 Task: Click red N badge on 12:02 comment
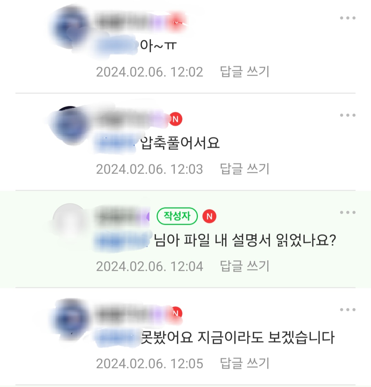(177, 22)
